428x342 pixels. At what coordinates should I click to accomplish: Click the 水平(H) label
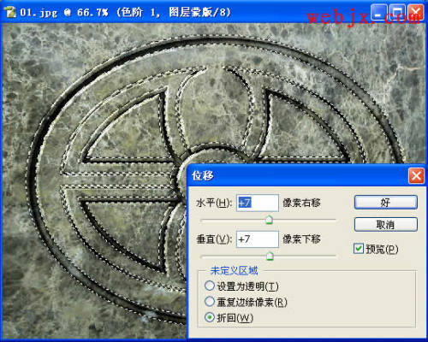(214, 203)
